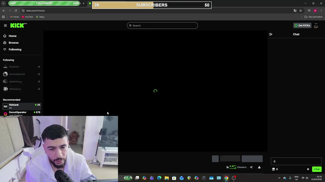Open Outlook from taskbar

point(182,178)
